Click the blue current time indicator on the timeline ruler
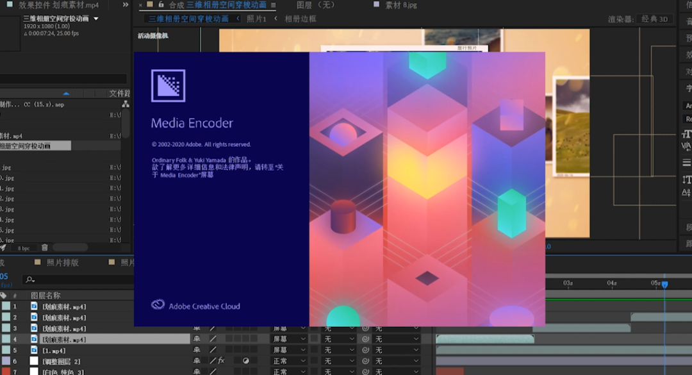Viewport: 692px width, 375px height. coord(664,285)
